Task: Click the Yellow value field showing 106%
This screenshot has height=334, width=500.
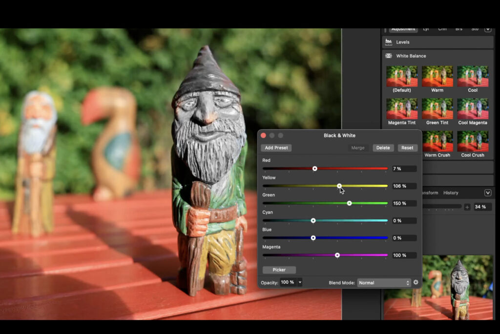Action: coord(404,186)
